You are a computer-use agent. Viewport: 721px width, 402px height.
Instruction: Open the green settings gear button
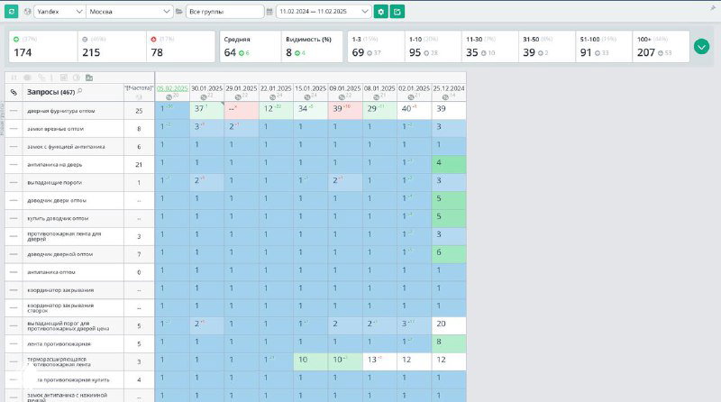(380, 12)
